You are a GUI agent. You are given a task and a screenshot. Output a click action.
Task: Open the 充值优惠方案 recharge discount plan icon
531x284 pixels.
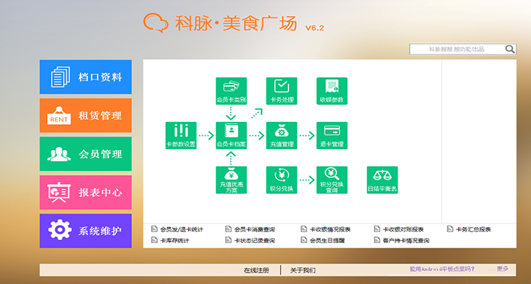click(231, 180)
